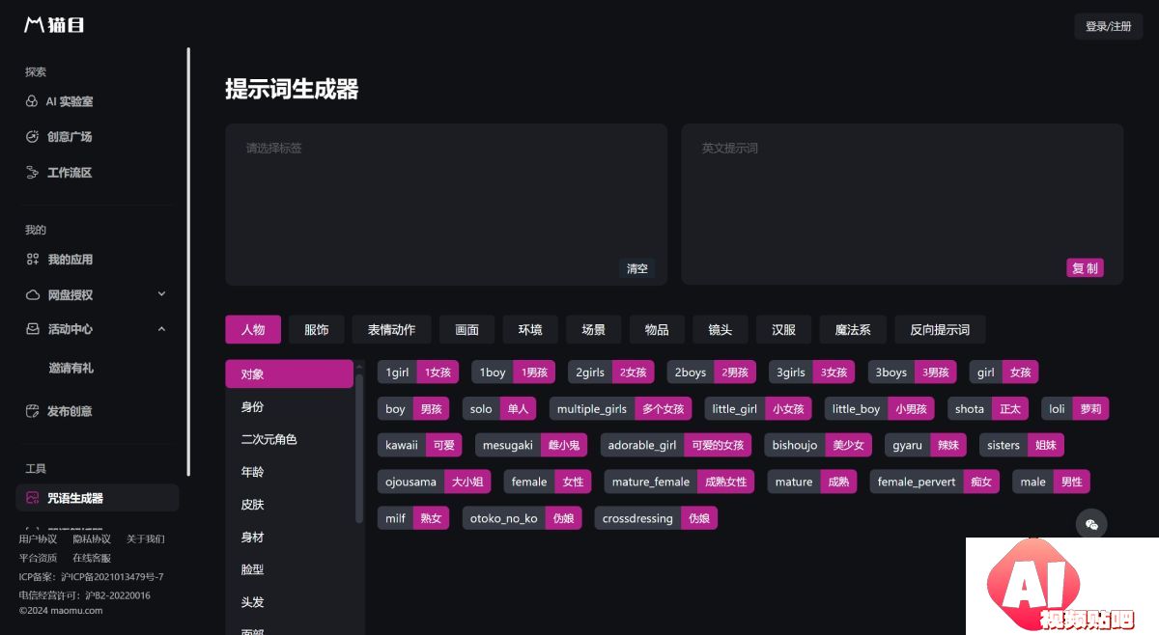Open AI 实验室 sidebar icon

click(x=32, y=101)
